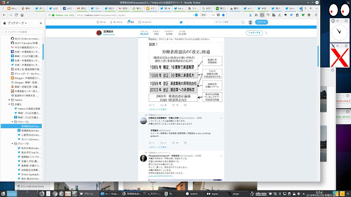Open the Twitter 通知 notifications item

point(131,22)
